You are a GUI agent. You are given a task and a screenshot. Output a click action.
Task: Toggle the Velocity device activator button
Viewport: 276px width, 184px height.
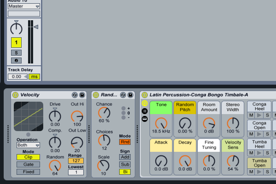click(x=15, y=95)
